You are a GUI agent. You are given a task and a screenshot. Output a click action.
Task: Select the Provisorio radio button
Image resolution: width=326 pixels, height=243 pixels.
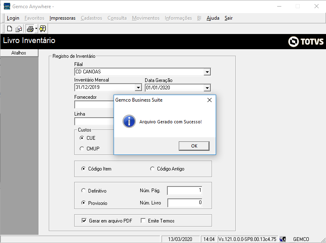click(83, 203)
